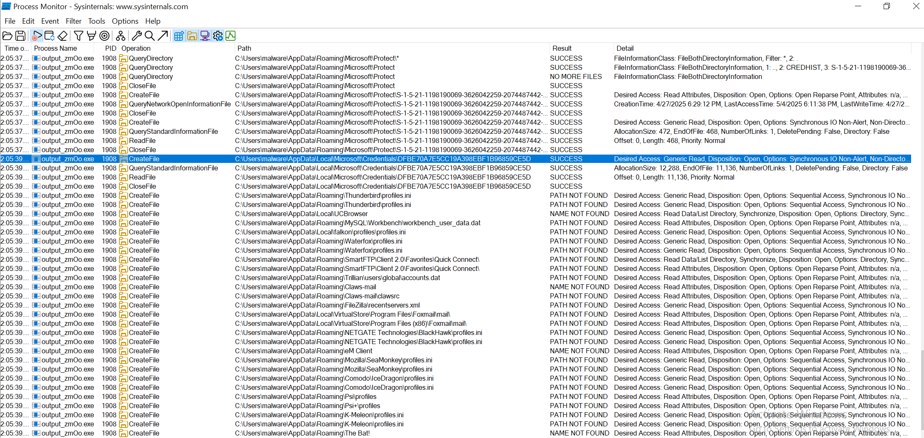Click the Process Monitor title bar app icon
This screenshot has height=438, width=924.
click(6, 6)
